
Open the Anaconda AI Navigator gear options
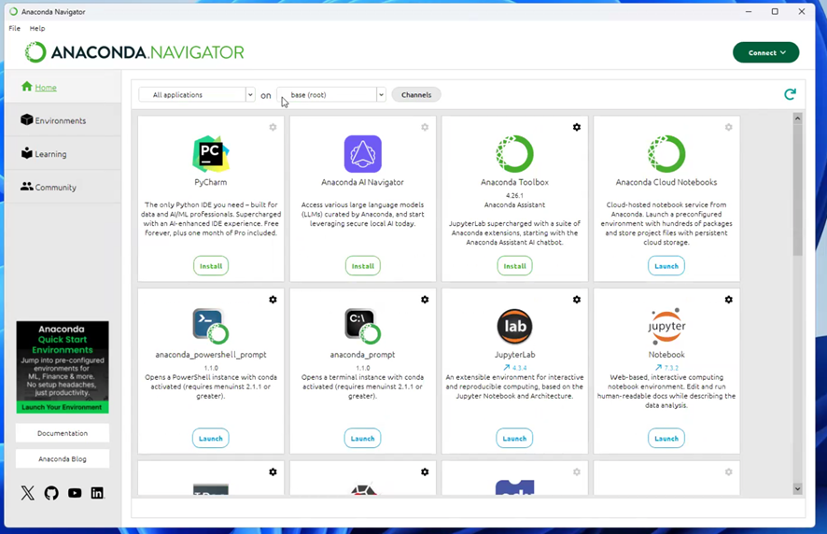[425, 127]
